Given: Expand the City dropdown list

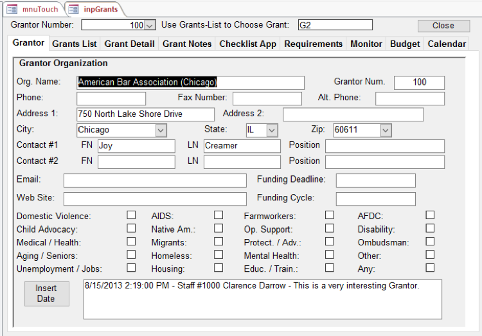Looking at the screenshot, I should click(161, 130).
